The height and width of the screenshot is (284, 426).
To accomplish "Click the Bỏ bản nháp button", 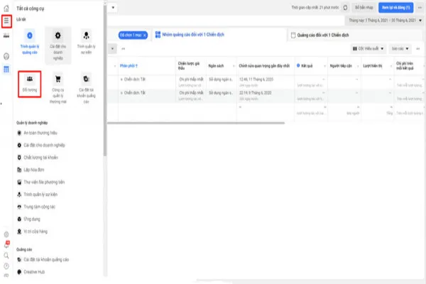I will (365, 6).
